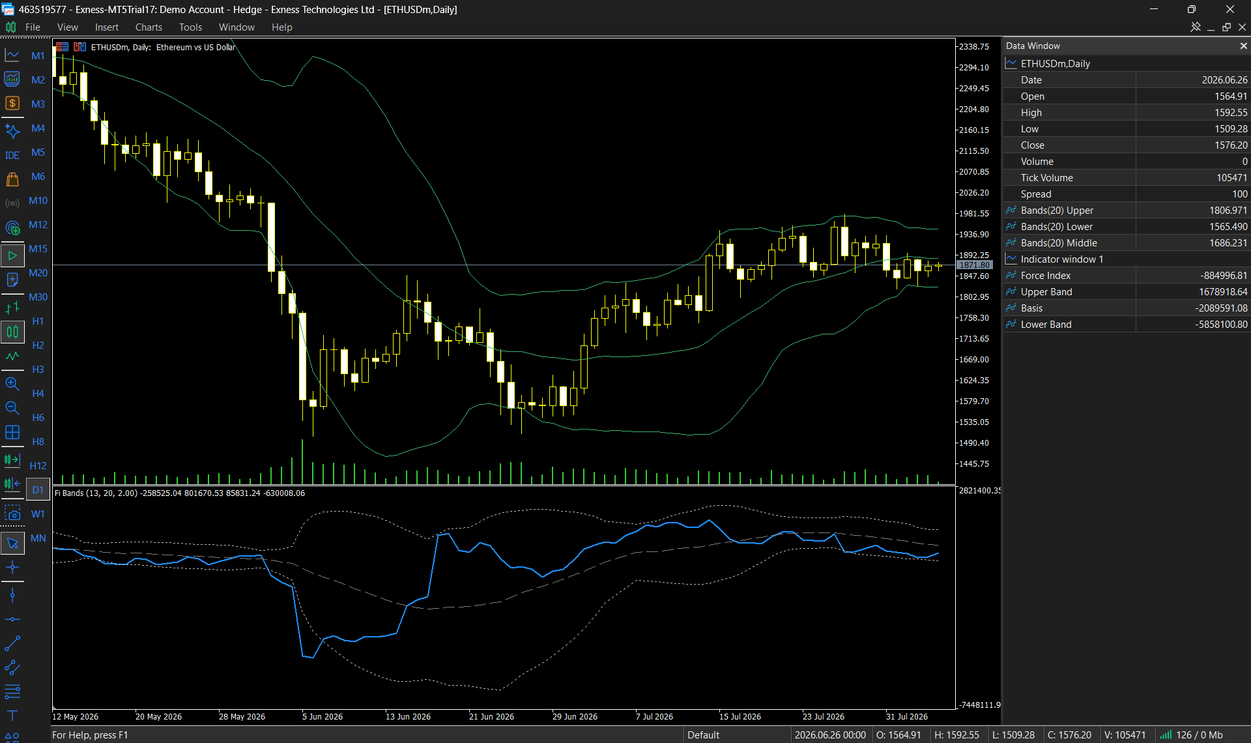This screenshot has height=743, width=1251.
Task: Toggle the Algo Trading play button
Action: 12,255
